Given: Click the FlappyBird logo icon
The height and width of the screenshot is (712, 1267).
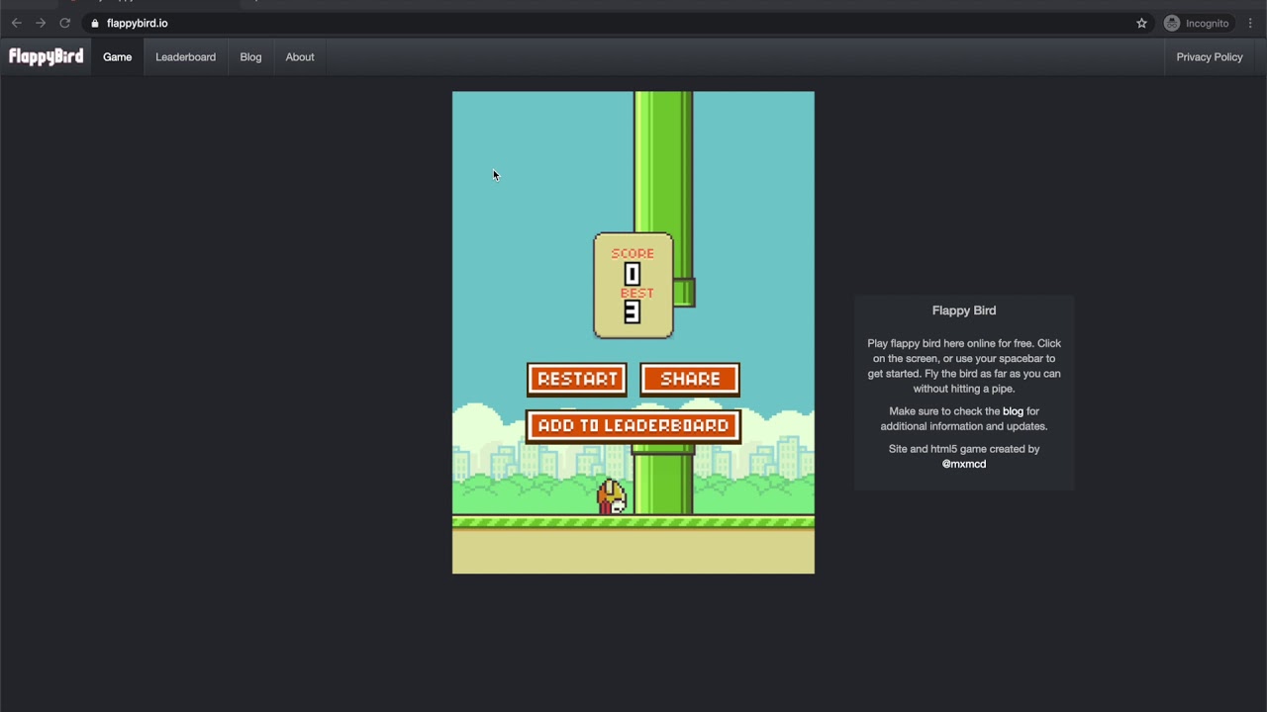Looking at the screenshot, I should tap(46, 56).
